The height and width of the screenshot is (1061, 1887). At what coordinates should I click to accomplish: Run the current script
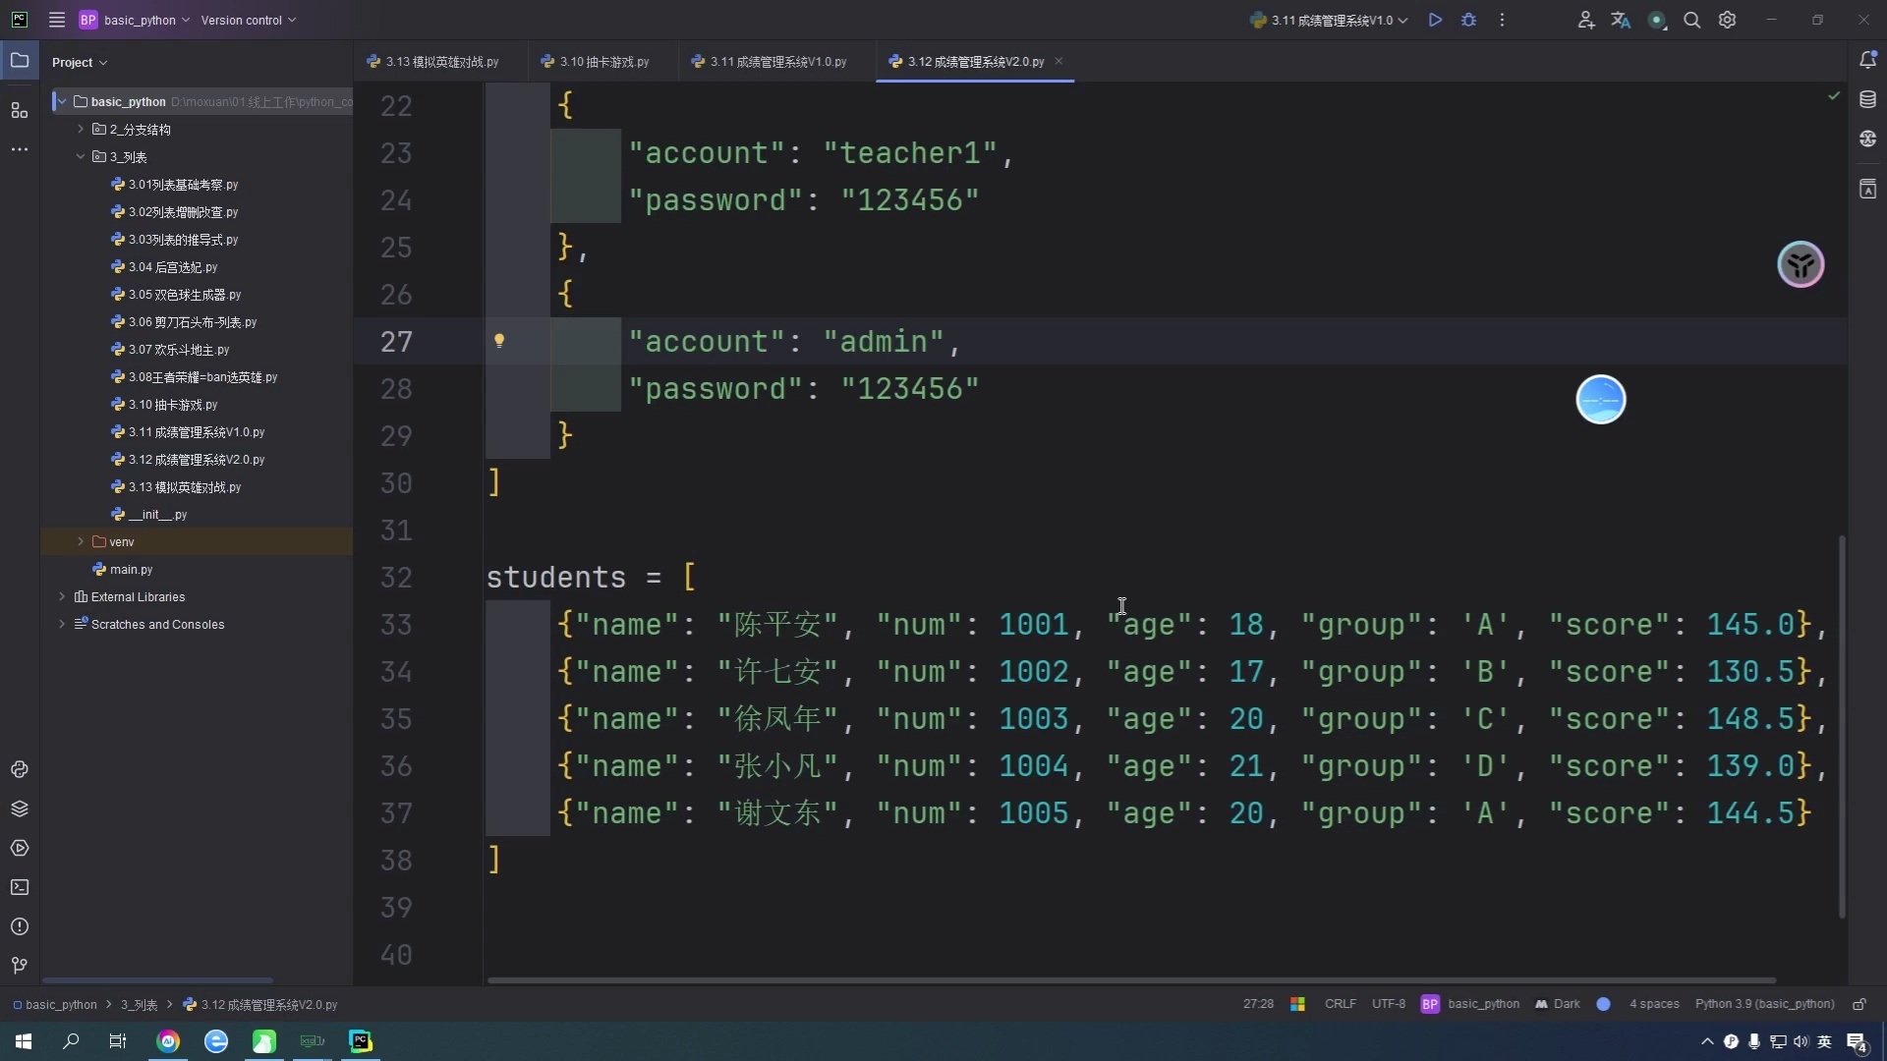click(1436, 20)
